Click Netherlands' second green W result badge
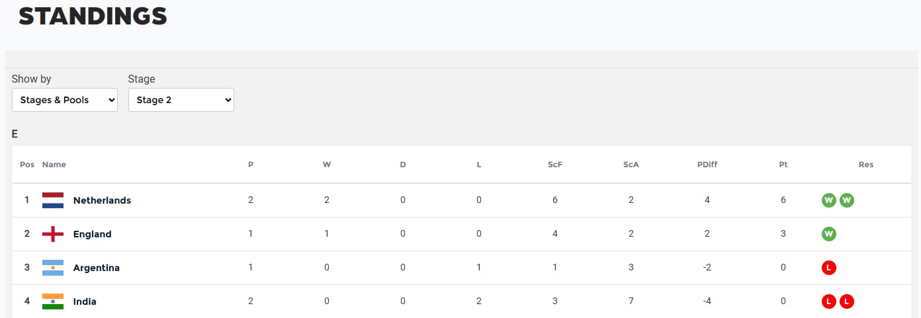 [847, 200]
